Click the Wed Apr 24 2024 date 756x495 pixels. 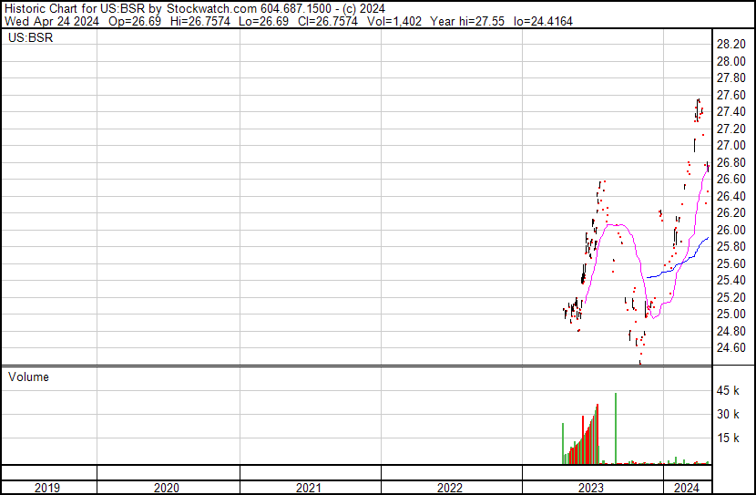tap(52, 22)
